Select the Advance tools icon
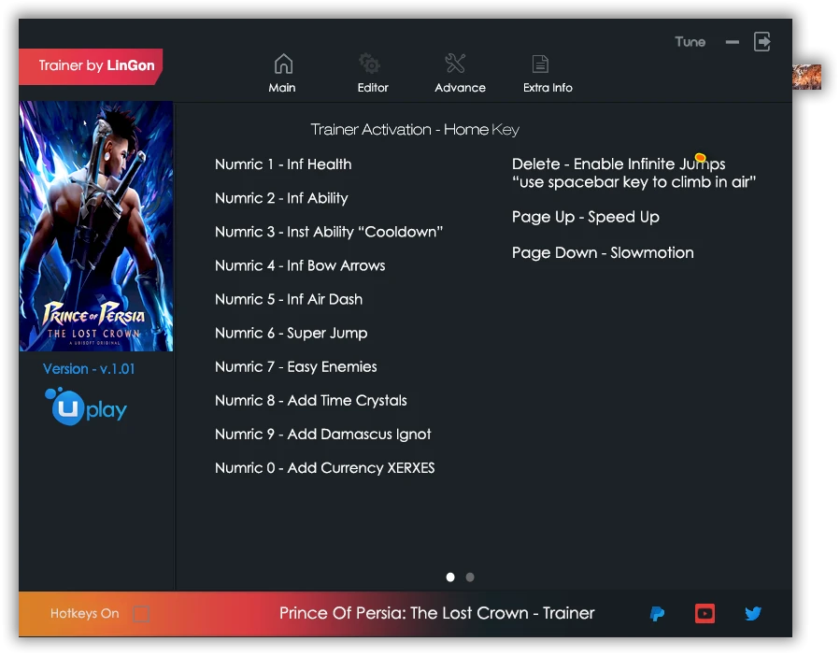 (455, 64)
